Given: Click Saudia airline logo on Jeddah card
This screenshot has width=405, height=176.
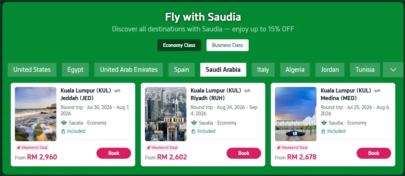Looking at the screenshot, I should coord(64,123).
